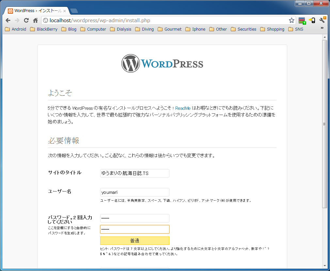
Task: Open the ReadMe link
Action: pos(183,108)
